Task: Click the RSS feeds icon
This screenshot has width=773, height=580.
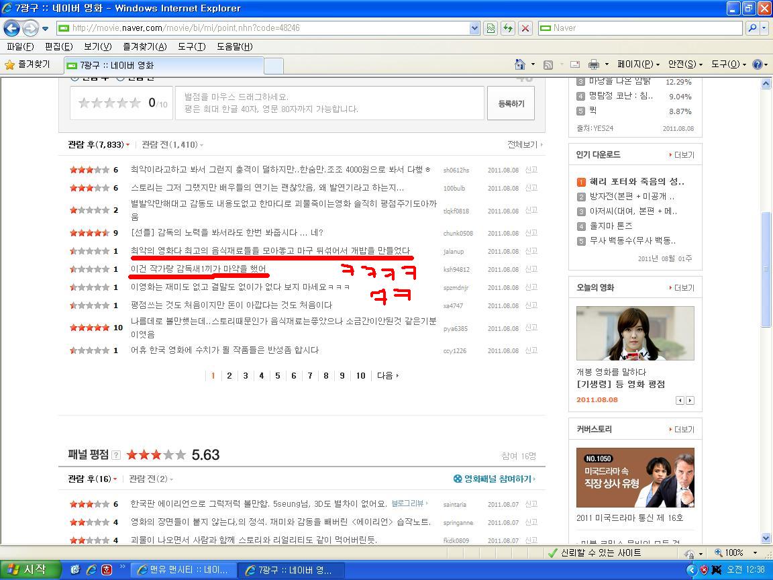Action: [x=548, y=64]
